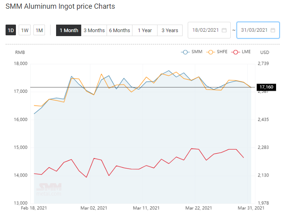Viewport: 284px width, 215px height.
Task: Click the 2,130 USD axis label
Action: coord(263,175)
